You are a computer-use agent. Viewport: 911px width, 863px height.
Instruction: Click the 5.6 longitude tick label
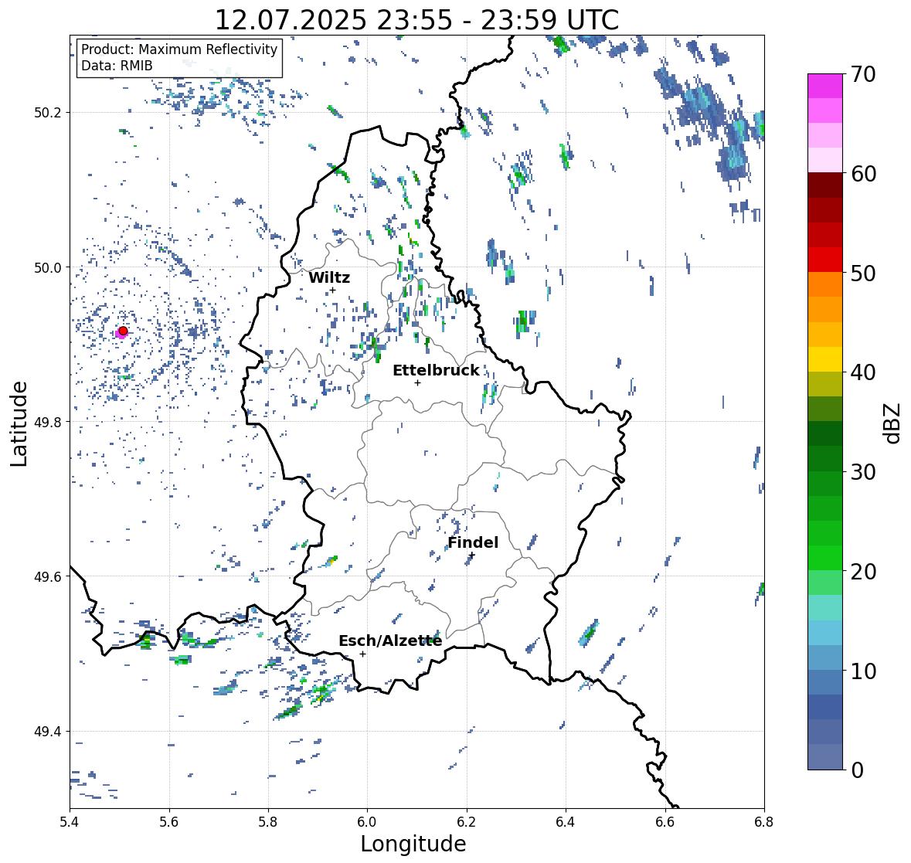[x=169, y=822]
